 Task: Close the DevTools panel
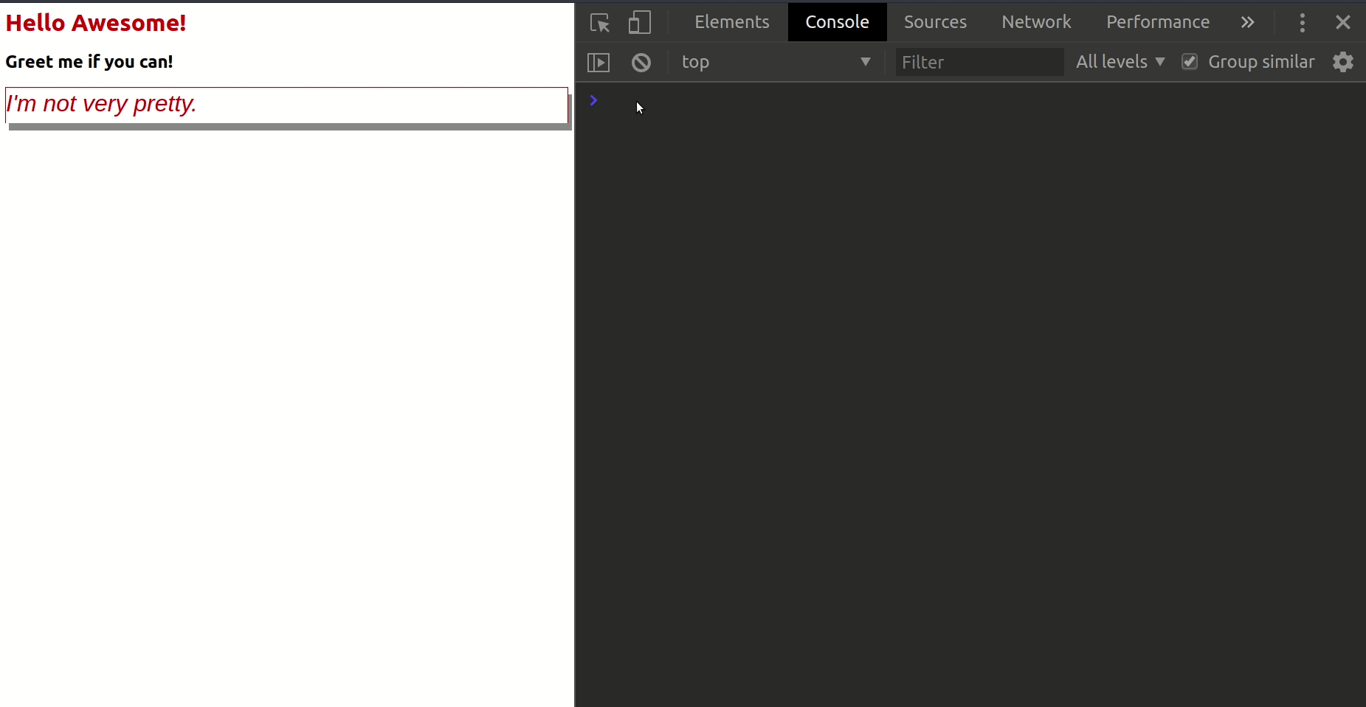[x=1343, y=22]
